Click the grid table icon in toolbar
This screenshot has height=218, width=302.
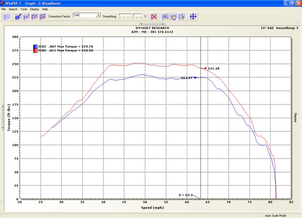tap(7, 17)
